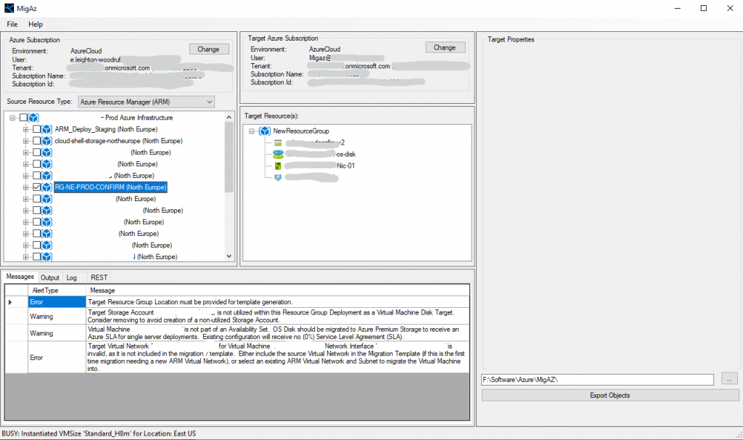Screen dimensions: 743x440
Task: Switch to the Output tab
Action: [x=50, y=278]
